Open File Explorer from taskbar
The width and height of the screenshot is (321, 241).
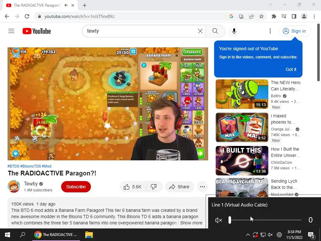(89, 235)
